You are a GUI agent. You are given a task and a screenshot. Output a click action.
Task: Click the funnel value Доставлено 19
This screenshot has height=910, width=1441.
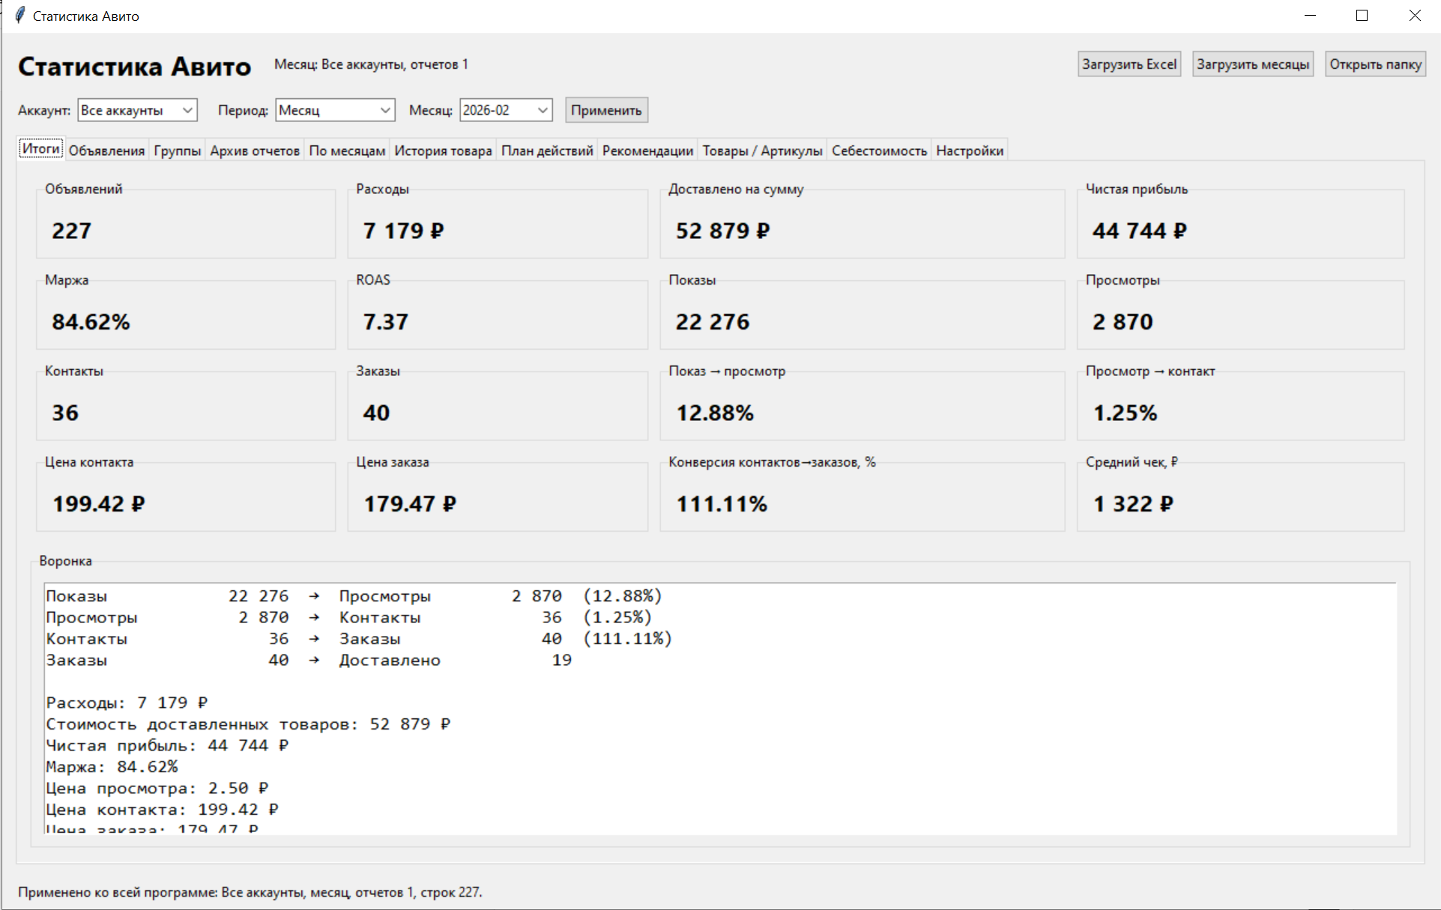562,660
